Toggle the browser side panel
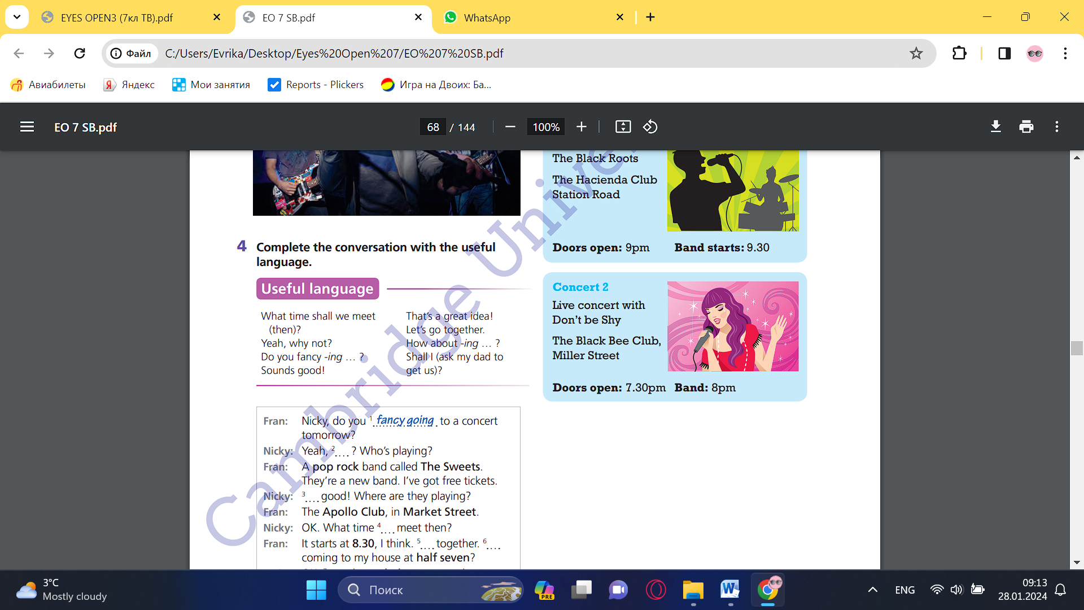1084x610 pixels. point(1004,53)
